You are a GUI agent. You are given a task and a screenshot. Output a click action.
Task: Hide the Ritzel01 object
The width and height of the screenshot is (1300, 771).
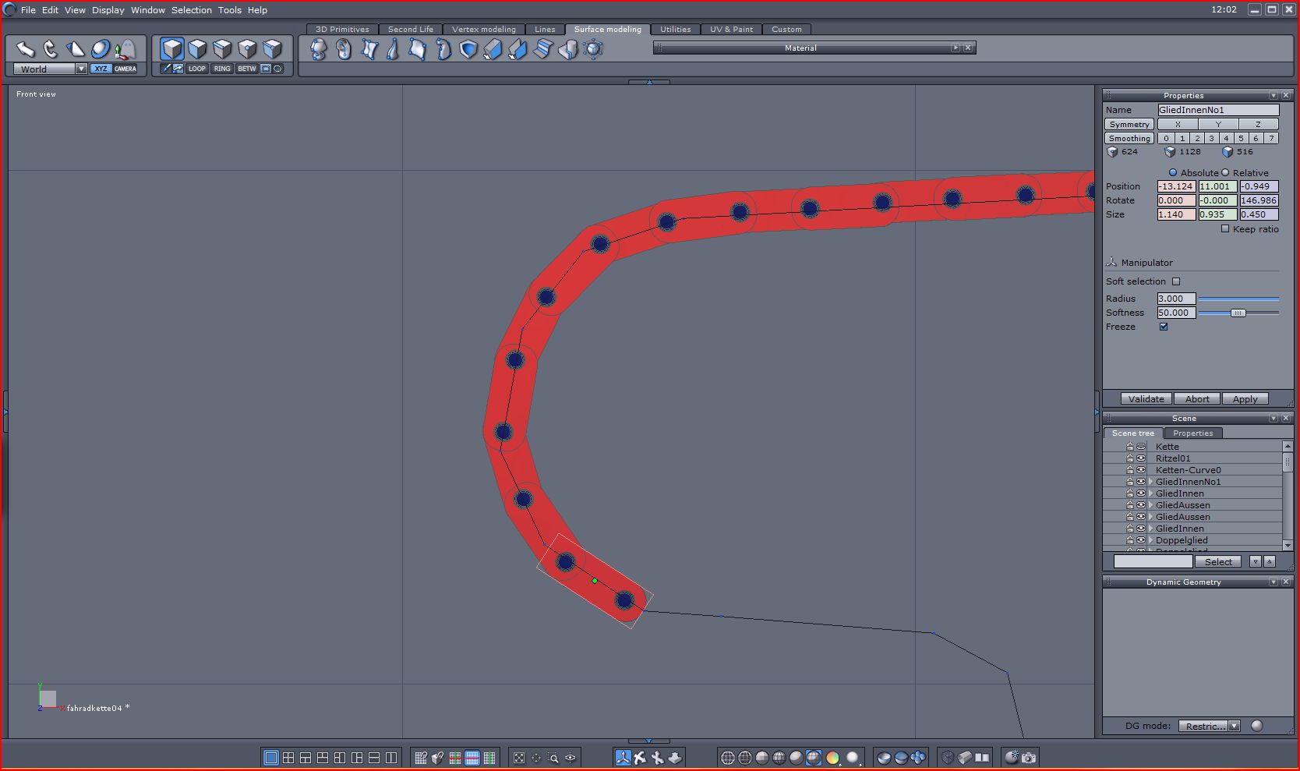pos(1141,458)
